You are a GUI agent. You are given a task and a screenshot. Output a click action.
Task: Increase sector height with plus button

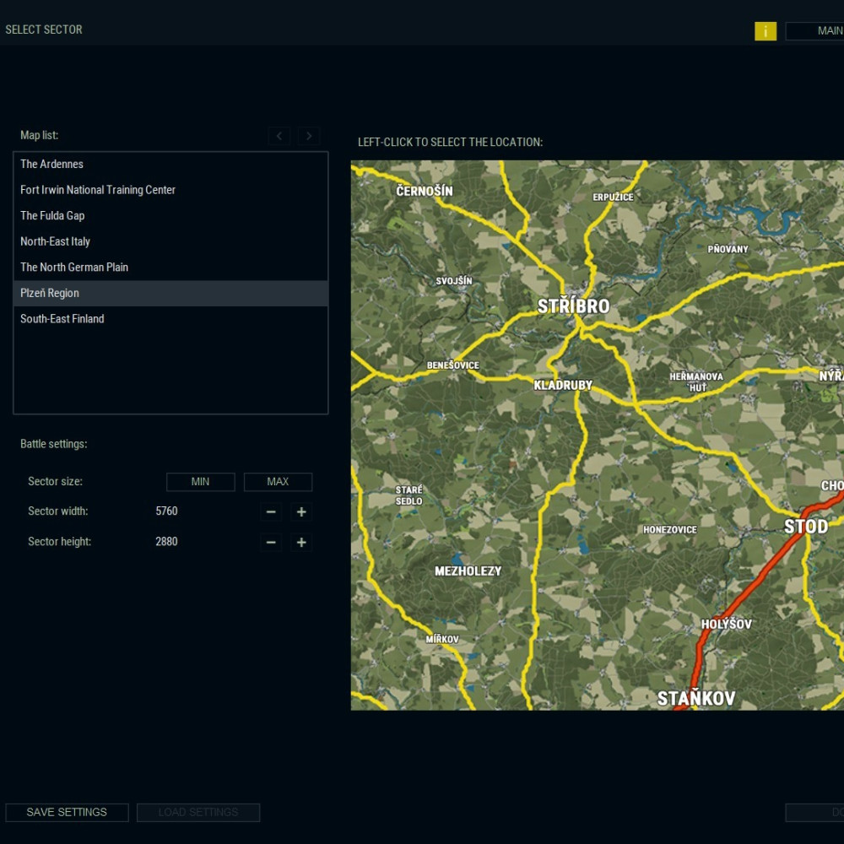pos(301,543)
